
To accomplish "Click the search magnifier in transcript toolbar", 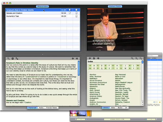I will coord(8,58).
